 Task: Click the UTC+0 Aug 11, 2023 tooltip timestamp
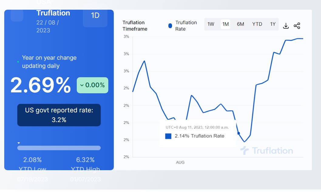tap(197, 127)
